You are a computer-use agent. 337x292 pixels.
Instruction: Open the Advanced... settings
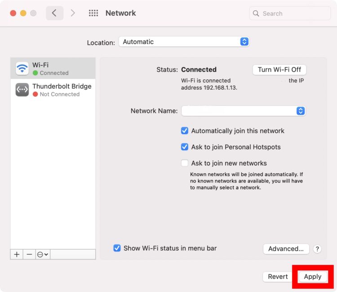pyautogui.click(x=286, y=249)
